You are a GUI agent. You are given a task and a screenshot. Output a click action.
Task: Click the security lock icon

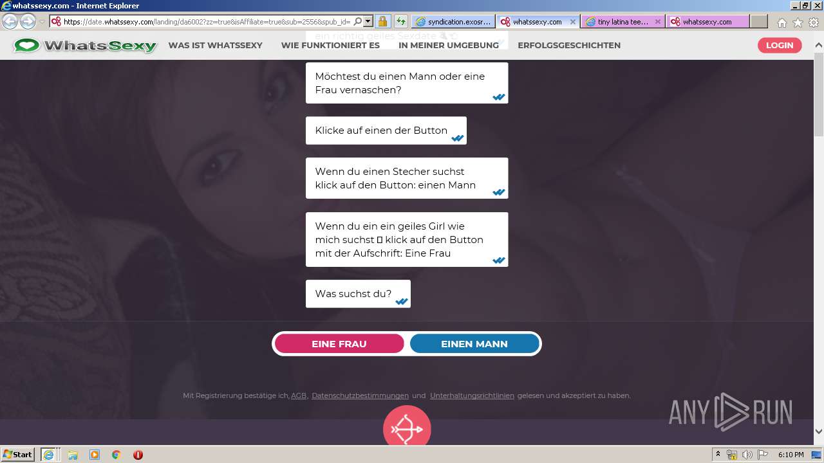382,21
